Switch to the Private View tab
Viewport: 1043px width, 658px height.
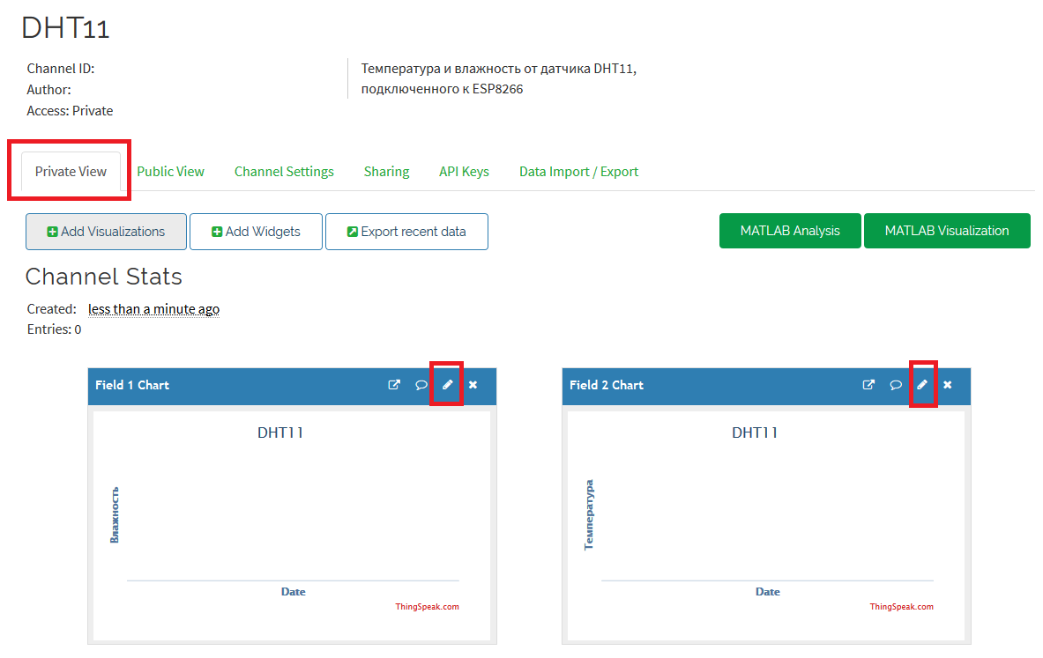tap(71, 172)
